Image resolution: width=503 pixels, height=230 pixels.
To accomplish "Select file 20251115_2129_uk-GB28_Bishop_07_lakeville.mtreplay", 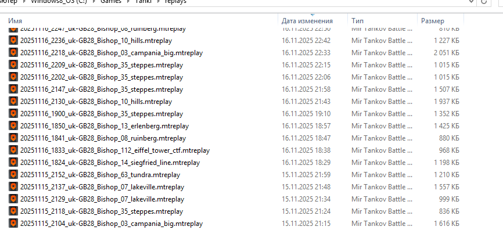I will (102, 199).
